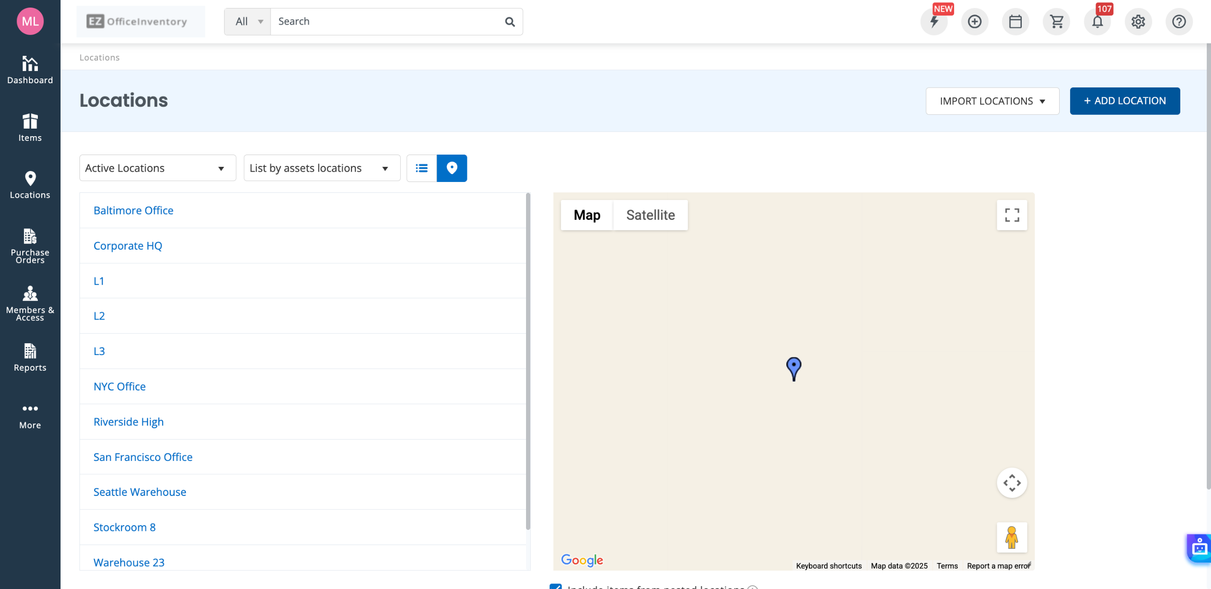The image size is (1211, 589).
Task: Open the Seattle Warehouse location link
Action: [x=140, y=492]
